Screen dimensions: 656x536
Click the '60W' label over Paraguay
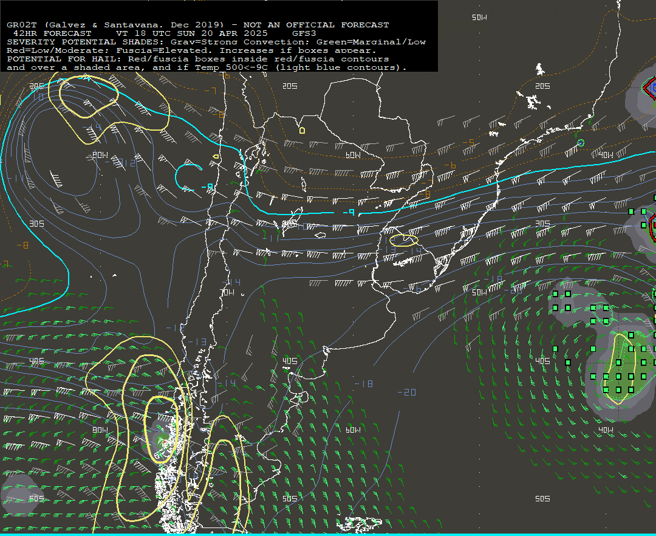pos(353,155)
